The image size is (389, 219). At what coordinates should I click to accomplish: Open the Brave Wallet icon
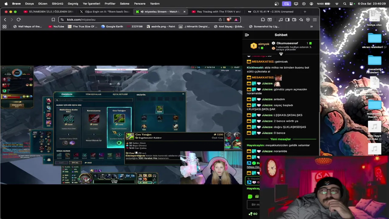[x=294, y=19]
